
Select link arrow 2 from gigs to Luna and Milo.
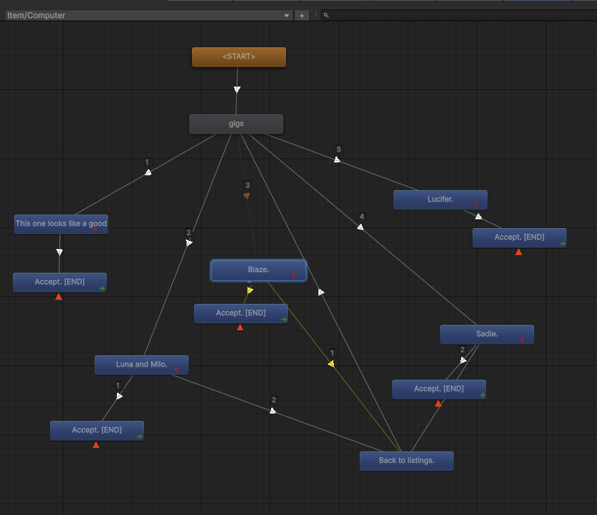[x=189, y=243]
